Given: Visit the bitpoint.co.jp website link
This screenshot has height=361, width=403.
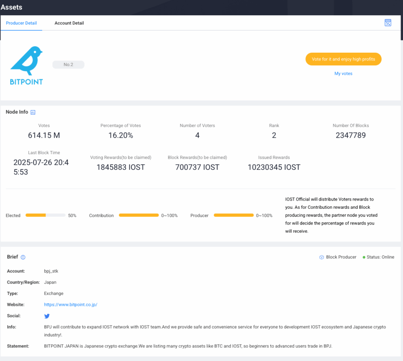Looking at the screenshot, I should [x=71, y=304].
